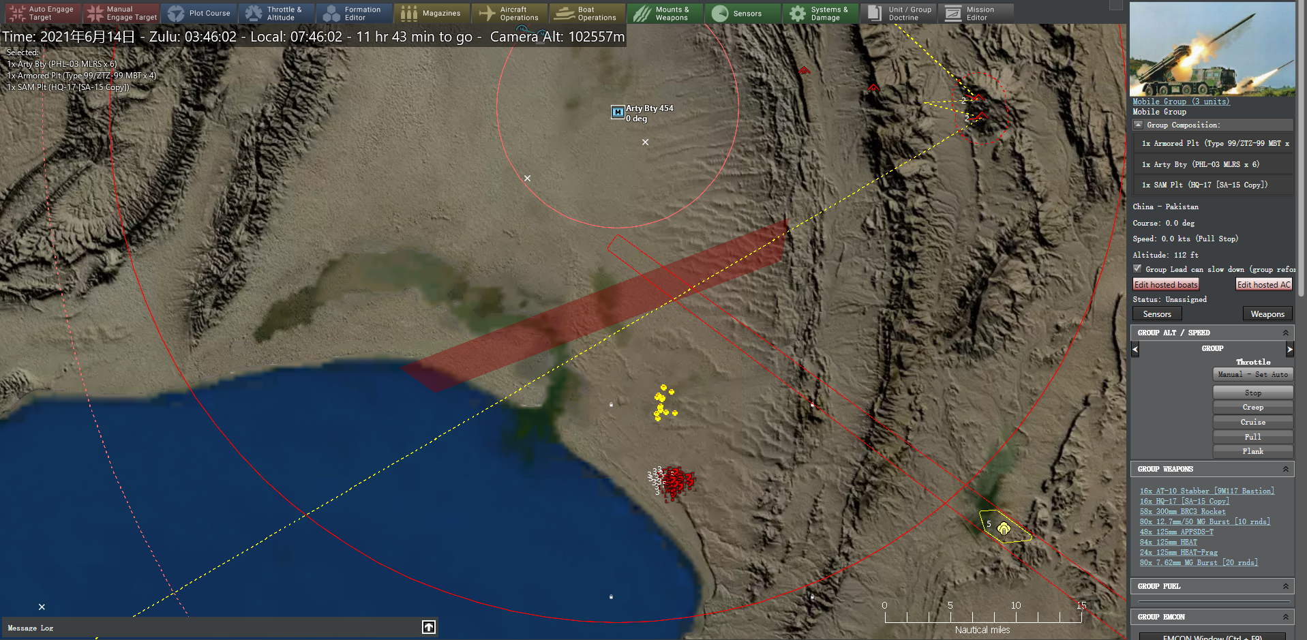
Task: Open the Magazines window
Action: tap(432, 13)
